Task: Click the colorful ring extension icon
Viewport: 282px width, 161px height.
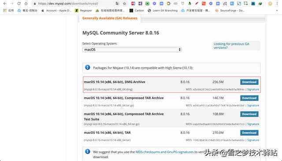Action: [168, 4]
